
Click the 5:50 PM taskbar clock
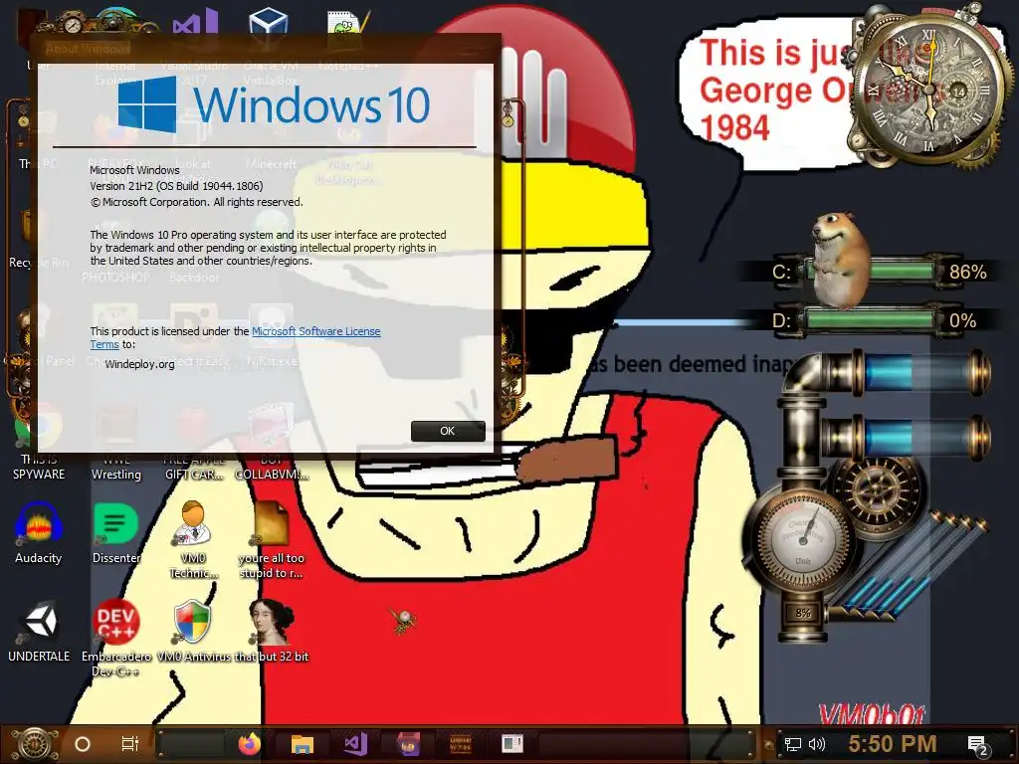tap(893, 744)
